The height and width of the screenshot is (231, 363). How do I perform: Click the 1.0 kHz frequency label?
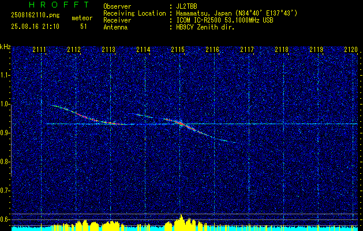pos(5,104)
